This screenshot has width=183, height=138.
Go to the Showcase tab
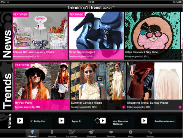(91, 133)
